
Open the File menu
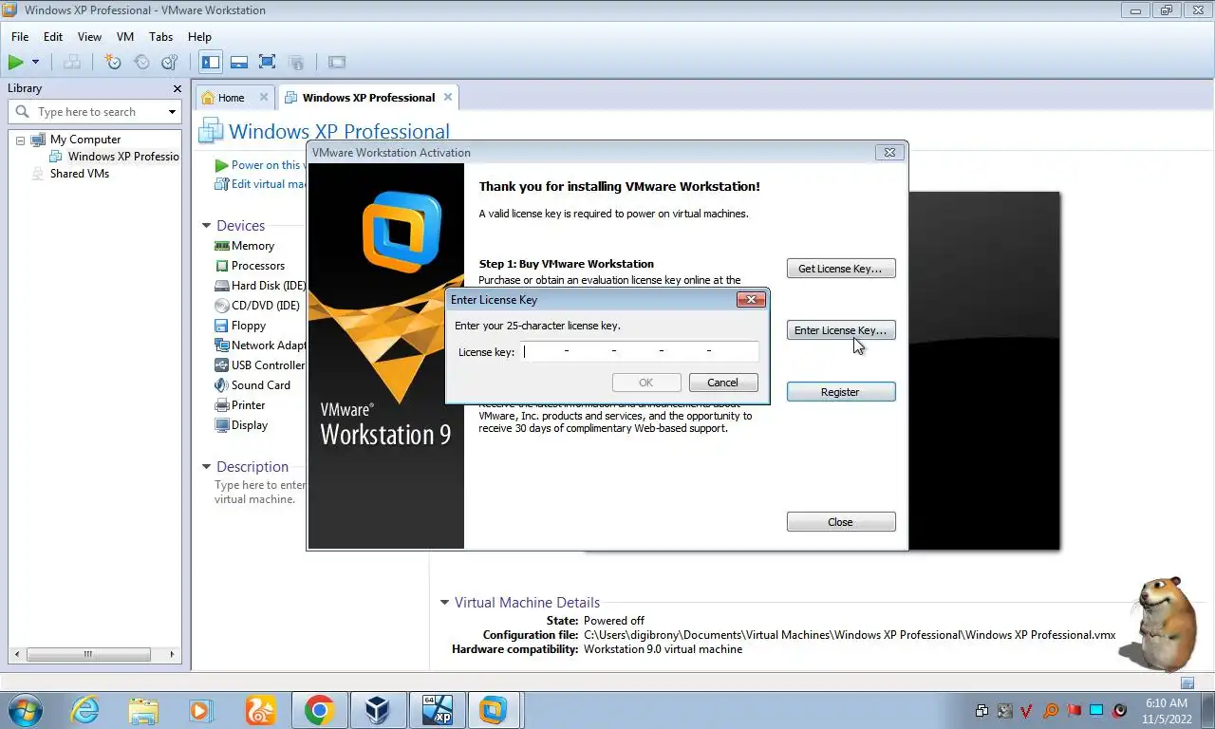[20, 37]
